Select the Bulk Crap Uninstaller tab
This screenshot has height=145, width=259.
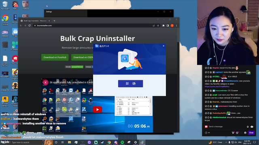[x=35, y=21]
